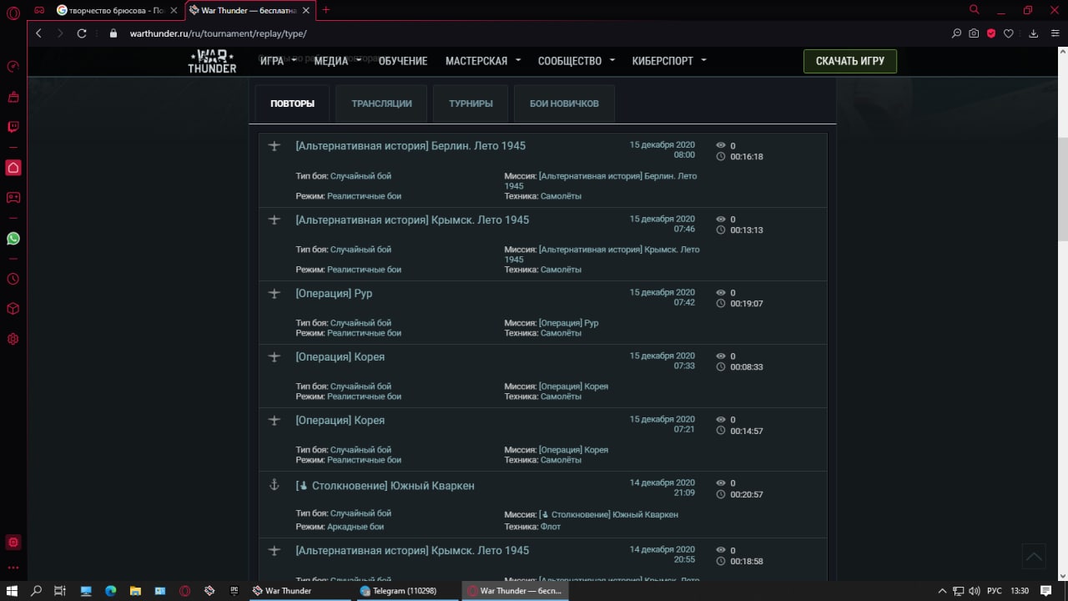This screenshot has height=601, width=1068.
Task: Open Windows Start menu
Action: (13, 591)
